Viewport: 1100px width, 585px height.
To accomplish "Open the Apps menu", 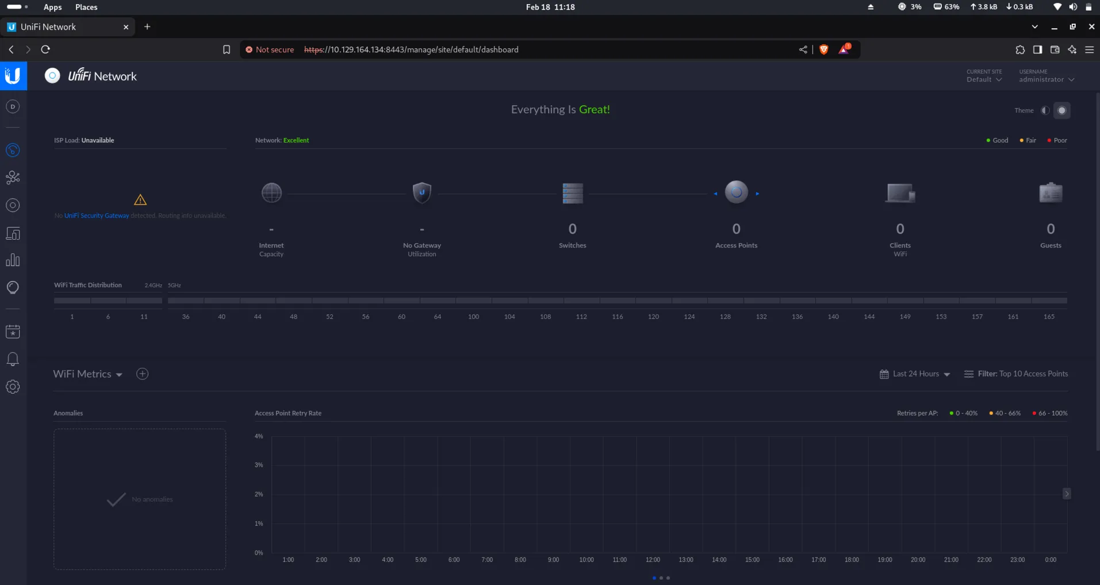I will [x=52, y=7].
